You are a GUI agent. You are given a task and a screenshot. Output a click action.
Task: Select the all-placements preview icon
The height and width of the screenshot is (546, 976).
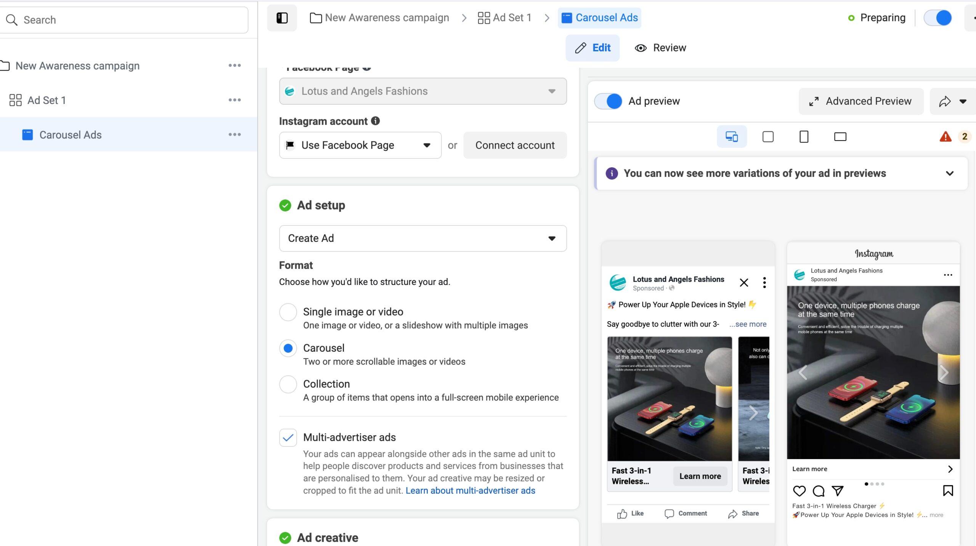[731, 136]
